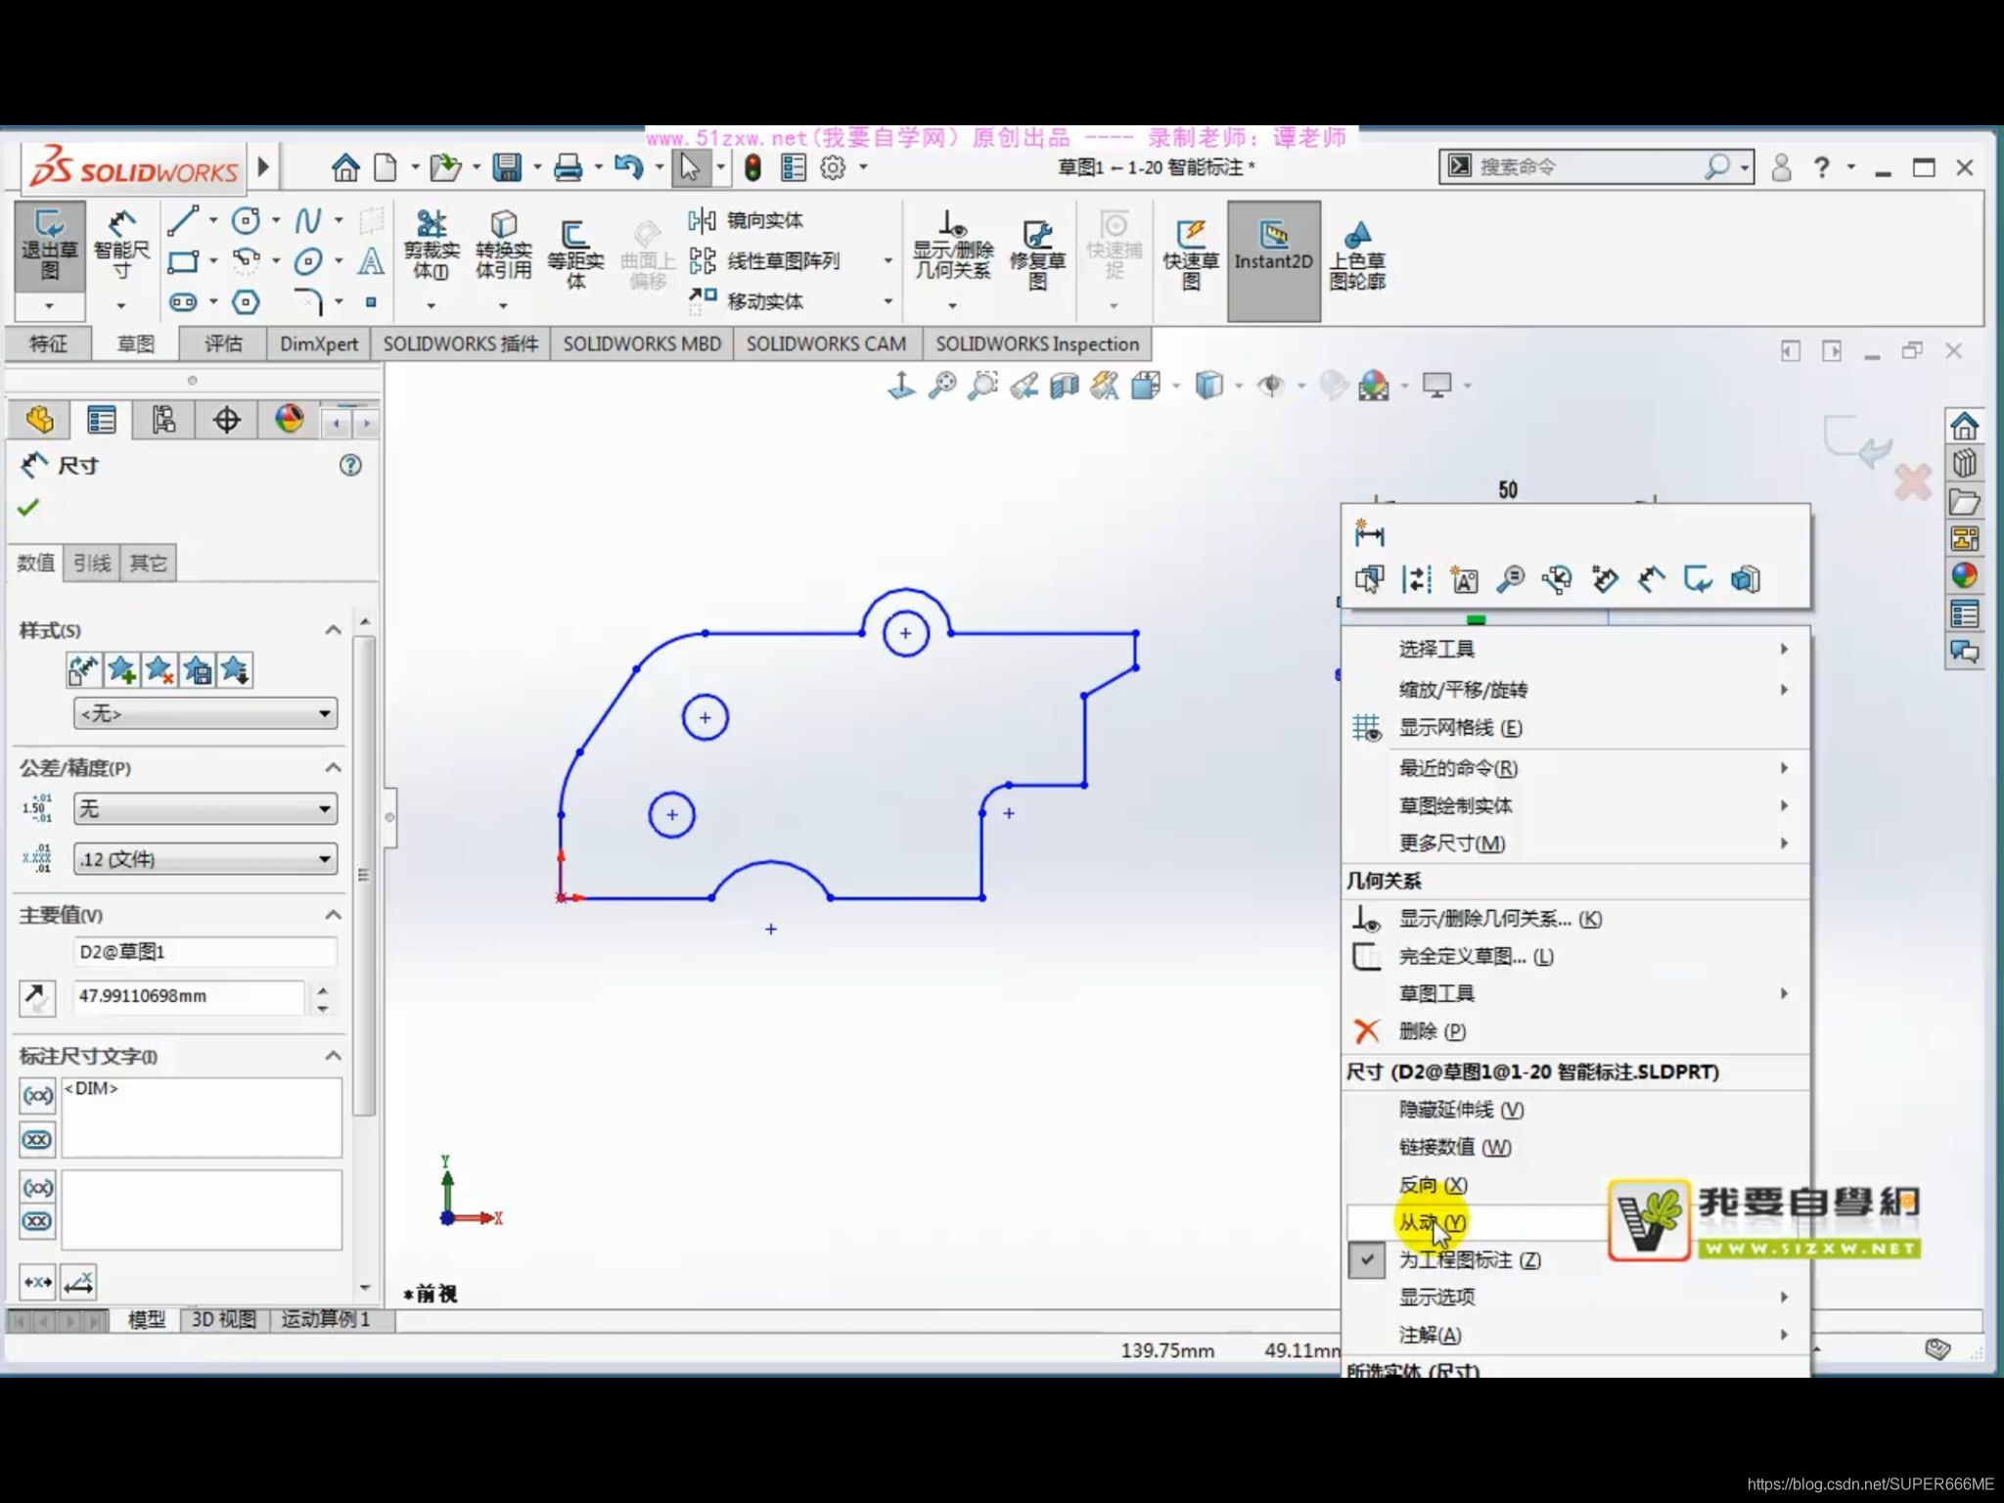Click the dimension value 47.99110698mm field

189,996
